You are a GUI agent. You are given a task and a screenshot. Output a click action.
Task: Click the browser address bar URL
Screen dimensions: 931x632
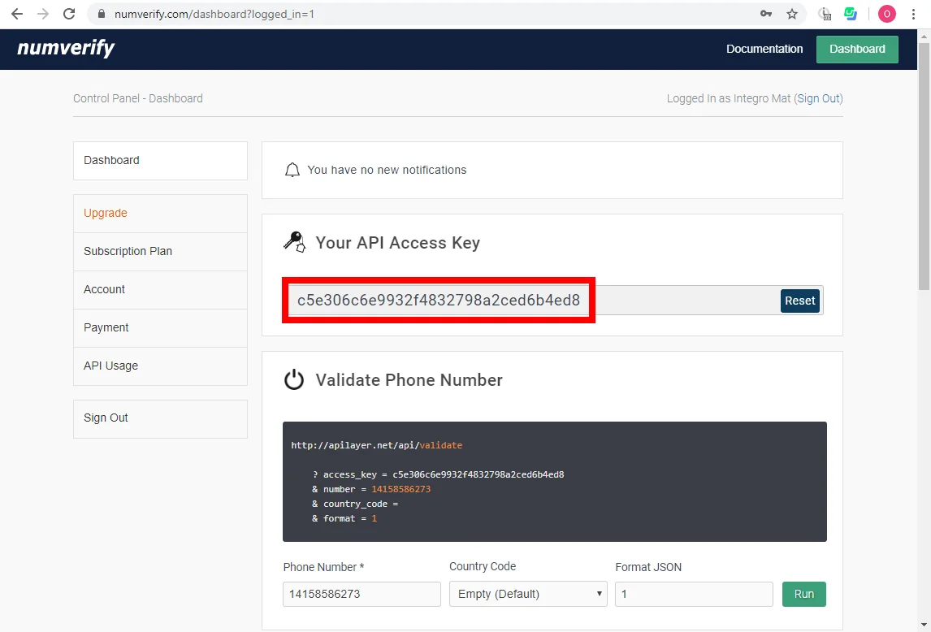click(x=214, y=14)
